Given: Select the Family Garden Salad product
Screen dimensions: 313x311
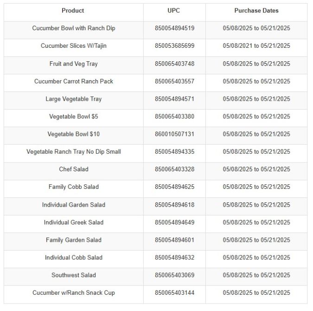Looking at the screenshot, I should click(74, 240).
